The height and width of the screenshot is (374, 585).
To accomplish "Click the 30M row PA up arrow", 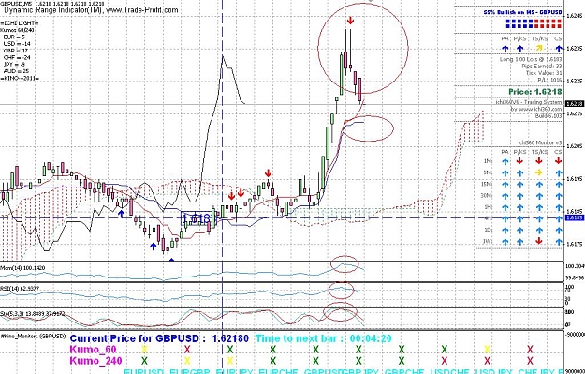I will [505, 196].
